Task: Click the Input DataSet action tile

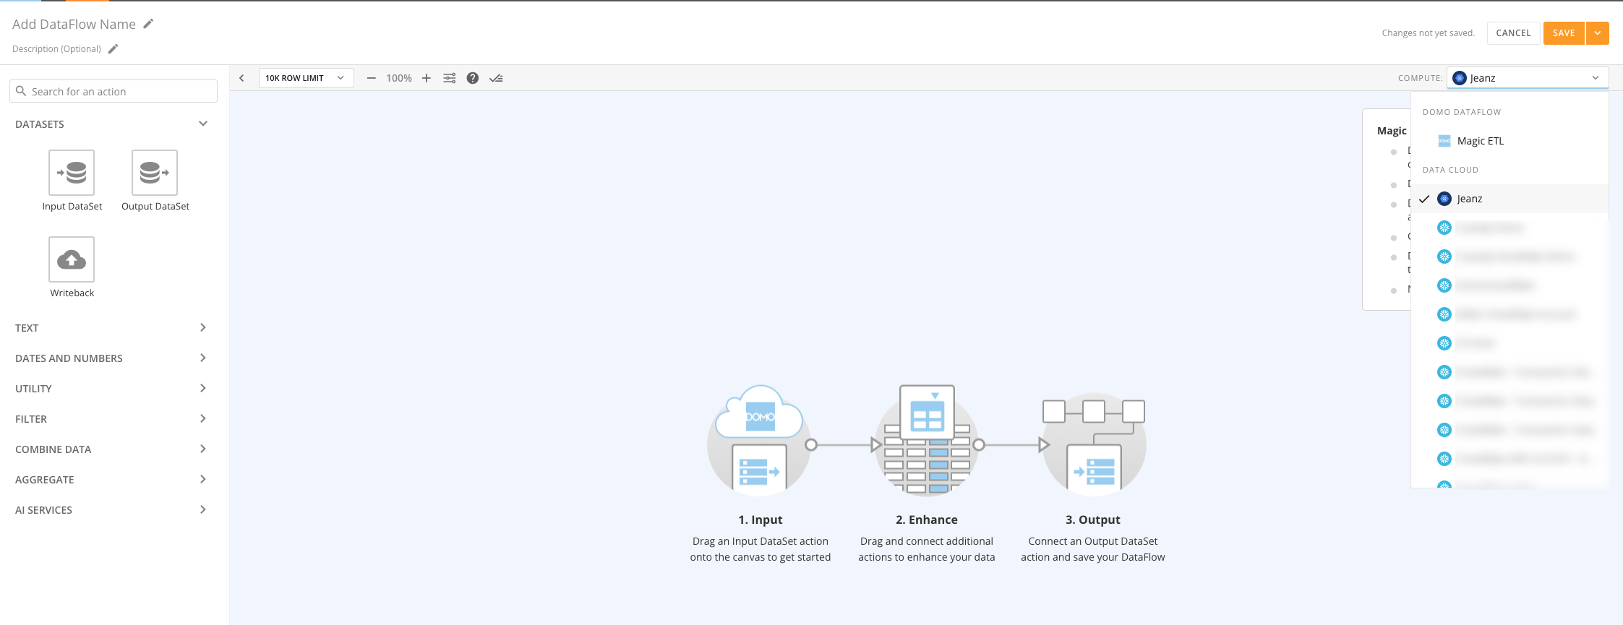Action: click(x=72, y=173)
